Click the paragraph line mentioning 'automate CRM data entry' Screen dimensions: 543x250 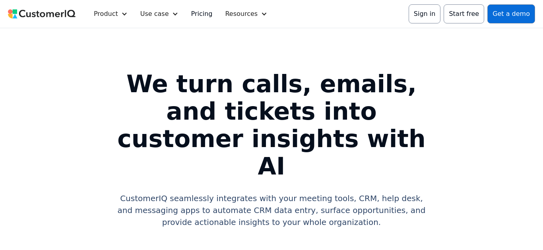271,210
